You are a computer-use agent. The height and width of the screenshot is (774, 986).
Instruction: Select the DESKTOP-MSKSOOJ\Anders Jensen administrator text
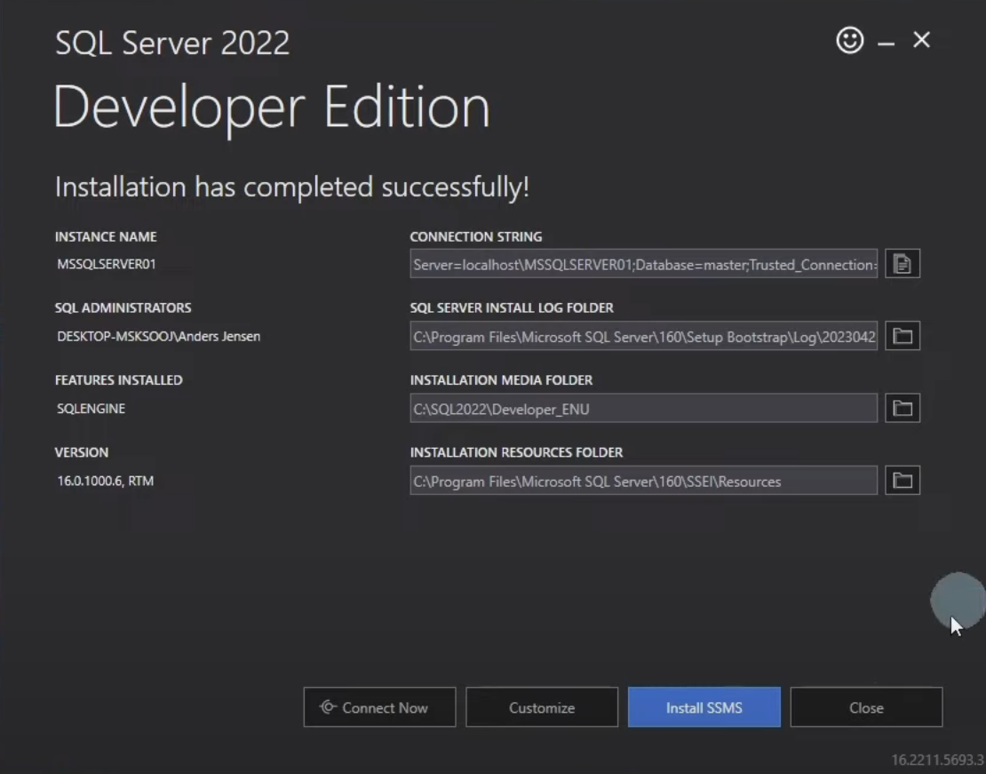coord(158,337)
